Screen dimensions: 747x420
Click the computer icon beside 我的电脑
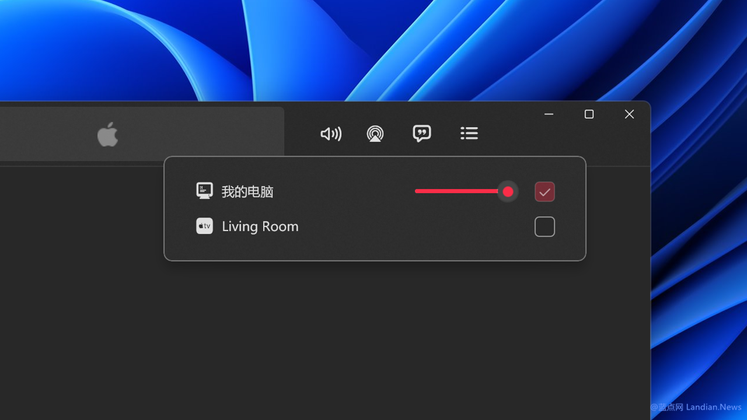point(204,191)
